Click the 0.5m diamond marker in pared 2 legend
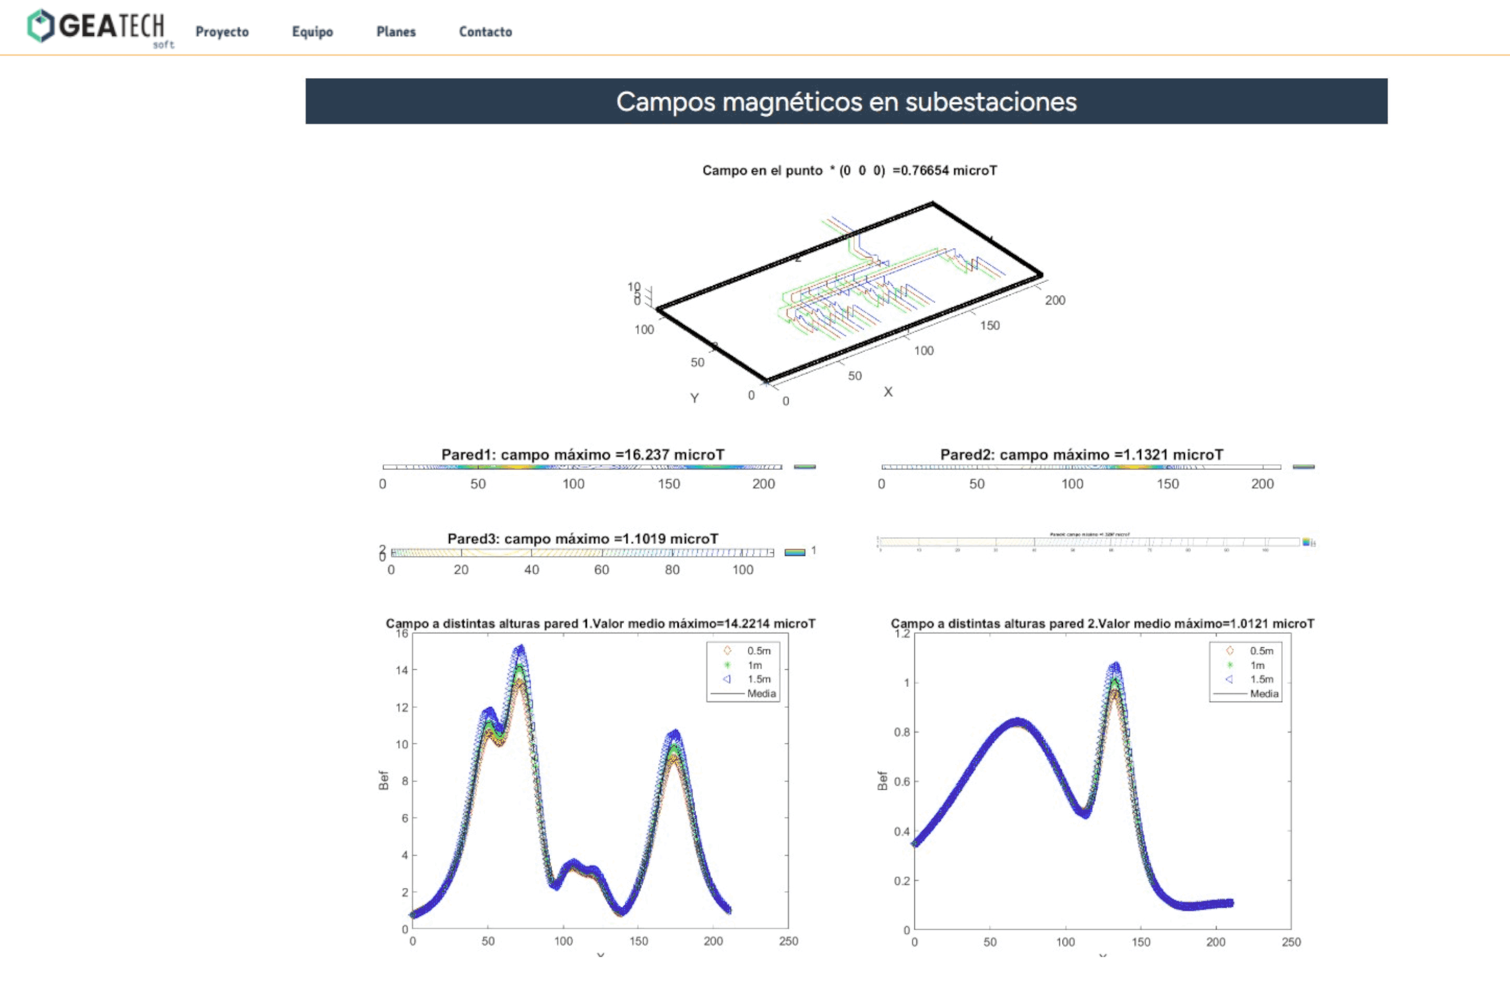The height and width of the screenshot is (1004, 1510). (x=1230, y=651)
